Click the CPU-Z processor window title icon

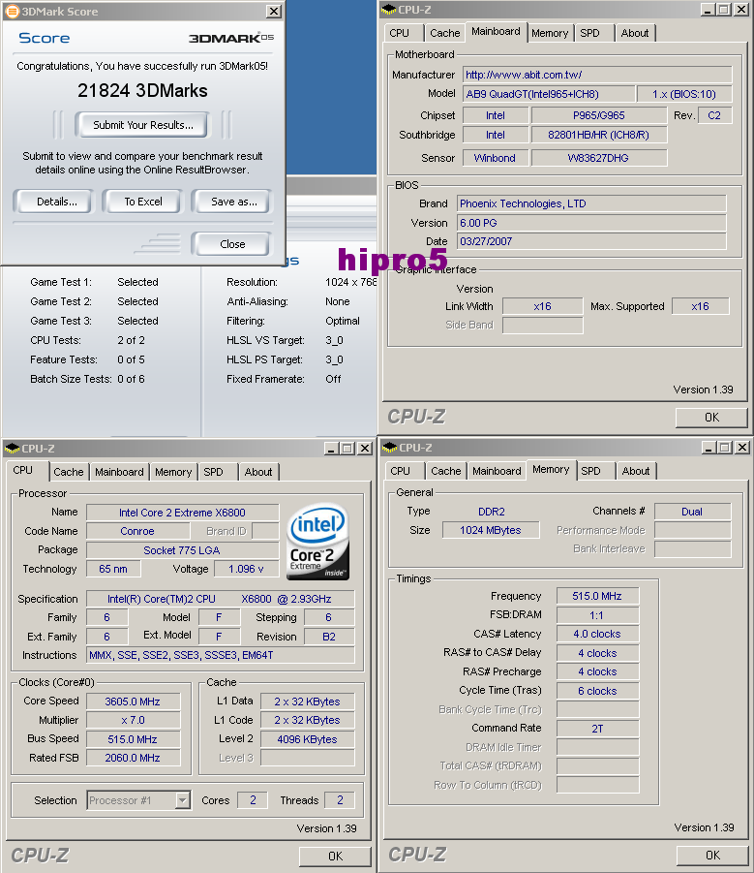[x=12, y=449]
